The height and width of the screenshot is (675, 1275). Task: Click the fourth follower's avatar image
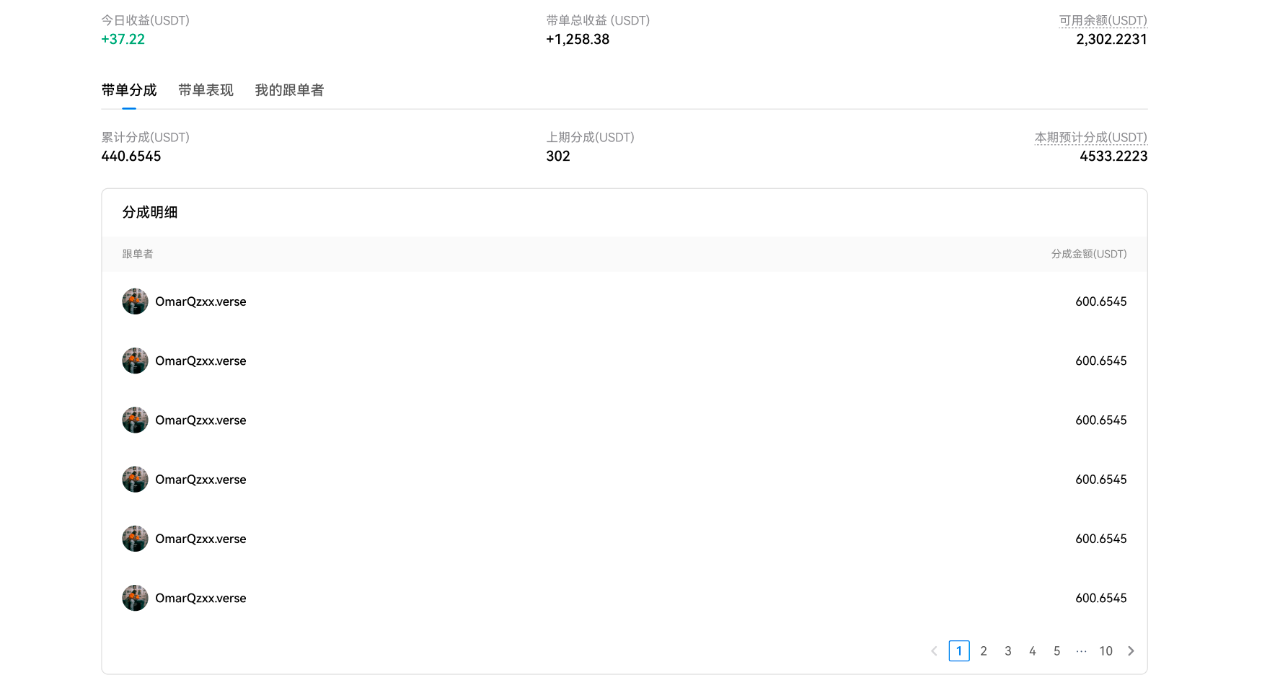[x=135, y=480]
